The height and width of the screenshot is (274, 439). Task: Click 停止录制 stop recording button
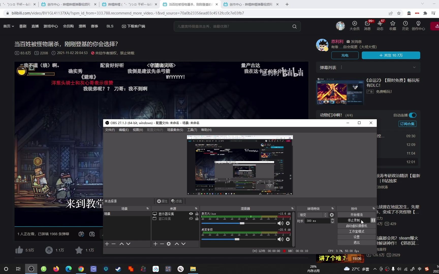(x=354, y=220)
